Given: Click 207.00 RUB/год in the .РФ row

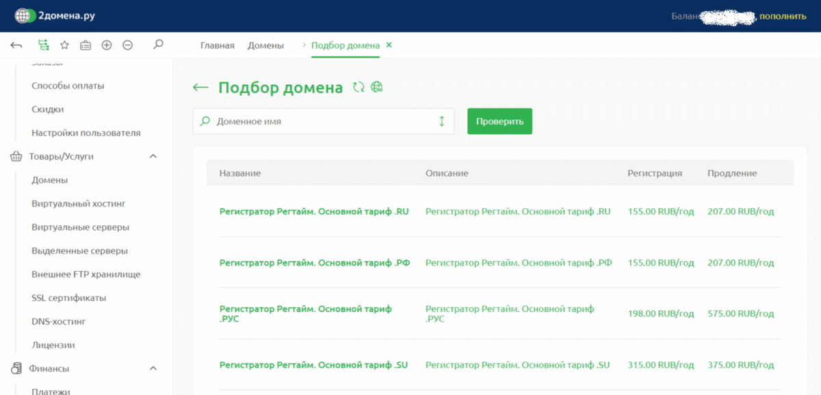Looking at the screenshot, I should pyautogui.click(x=741, y=263).
